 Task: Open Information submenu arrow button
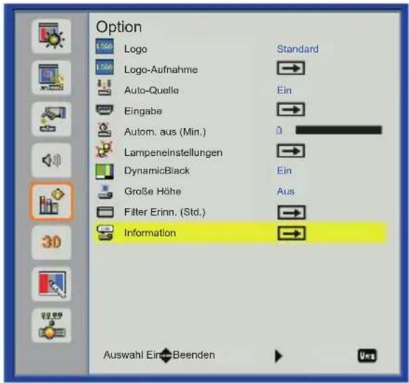[292, 233]
